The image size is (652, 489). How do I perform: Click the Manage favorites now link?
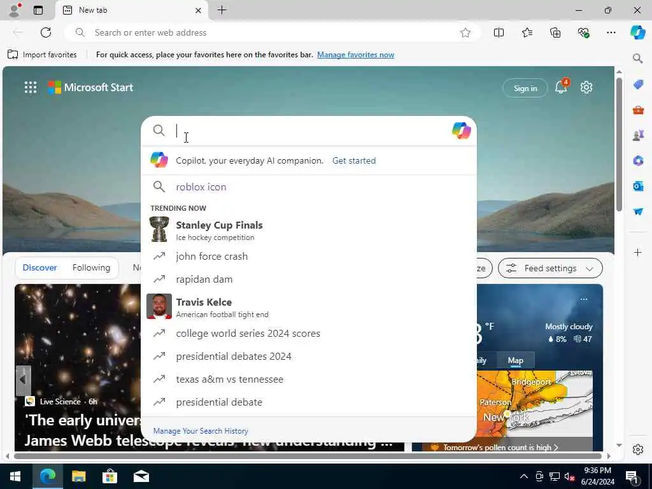[355, 55]
